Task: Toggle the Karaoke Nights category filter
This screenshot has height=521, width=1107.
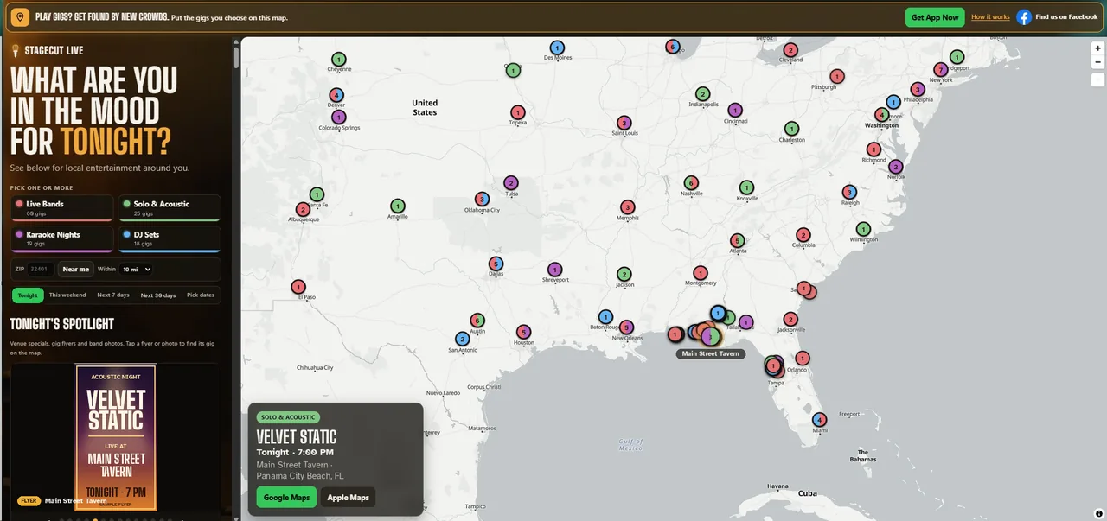Action: tap(61, 238)
